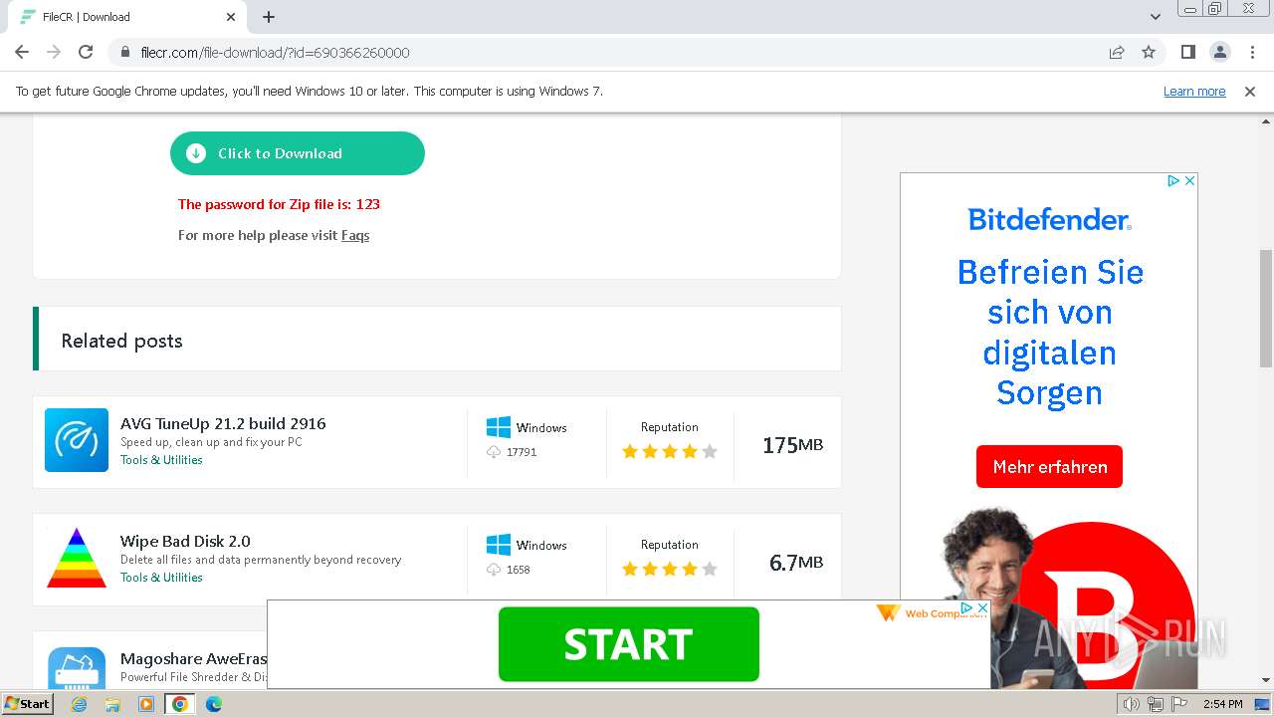The width and height of the screenshot is (1274, 717).
Task: Share this page icon in address bar
Action: coord(1117,52)
